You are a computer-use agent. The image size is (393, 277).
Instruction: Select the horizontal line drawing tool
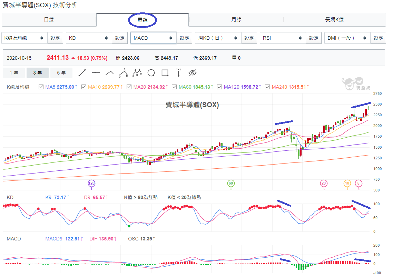coord(96,73)
